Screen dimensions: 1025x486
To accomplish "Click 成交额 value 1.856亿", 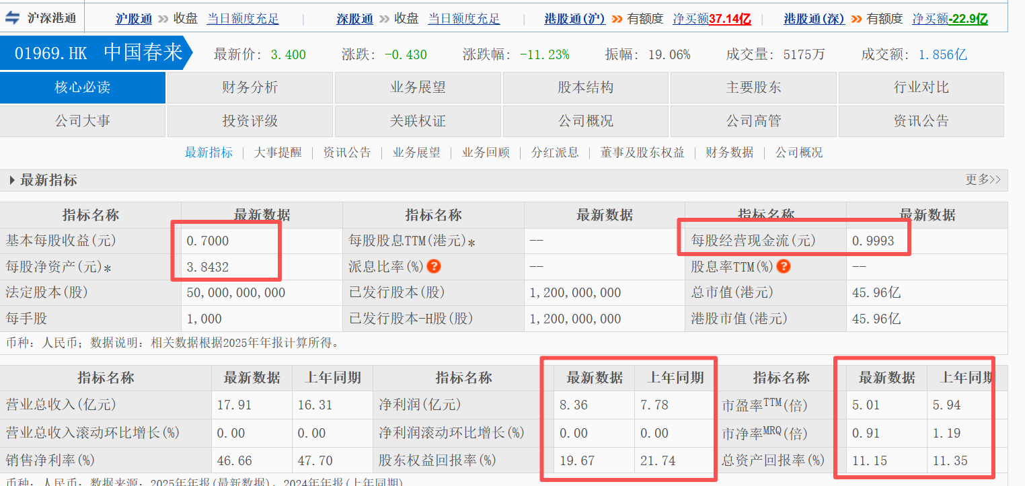I will click(x=942, y=55).
